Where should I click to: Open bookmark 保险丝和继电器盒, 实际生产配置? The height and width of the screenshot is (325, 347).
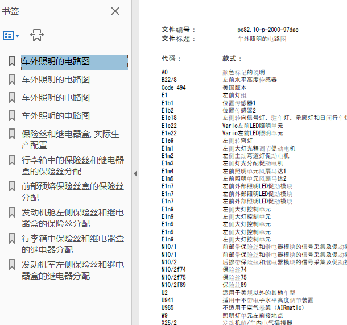(71, 140)
